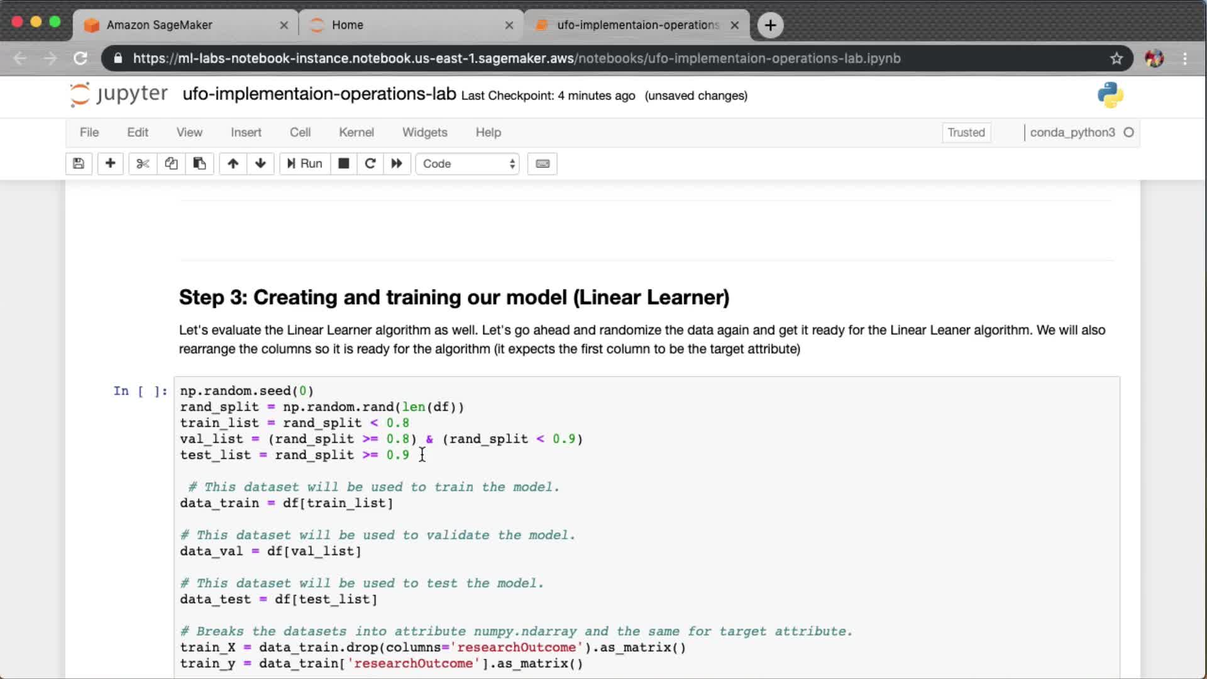The width and height of the screenshot is (1207, 679).
Task: Move selected cell up arrow
Action: pyautogui.click(x=233, y=163)
